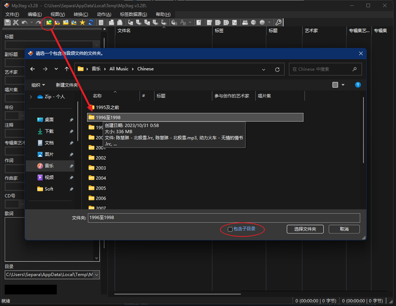Click the 在 Chinese 中搜索 search field
Image resolution: width=396 pixels, height=306 pixels.
point(320,69)
